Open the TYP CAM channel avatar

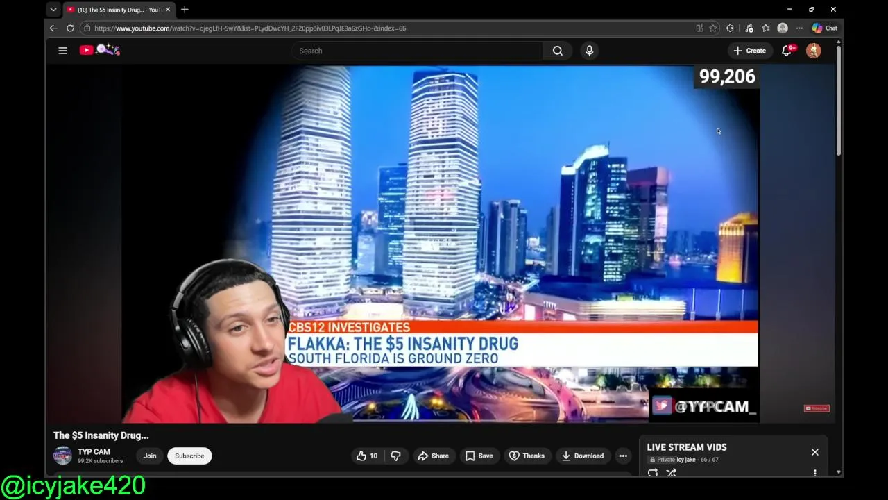click(62, 456)
